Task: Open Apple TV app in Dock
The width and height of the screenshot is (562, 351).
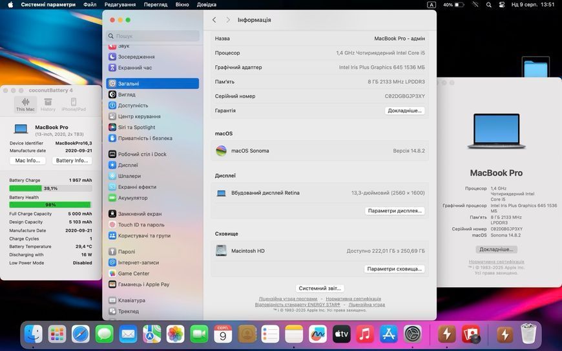Action: coord(342,334)
